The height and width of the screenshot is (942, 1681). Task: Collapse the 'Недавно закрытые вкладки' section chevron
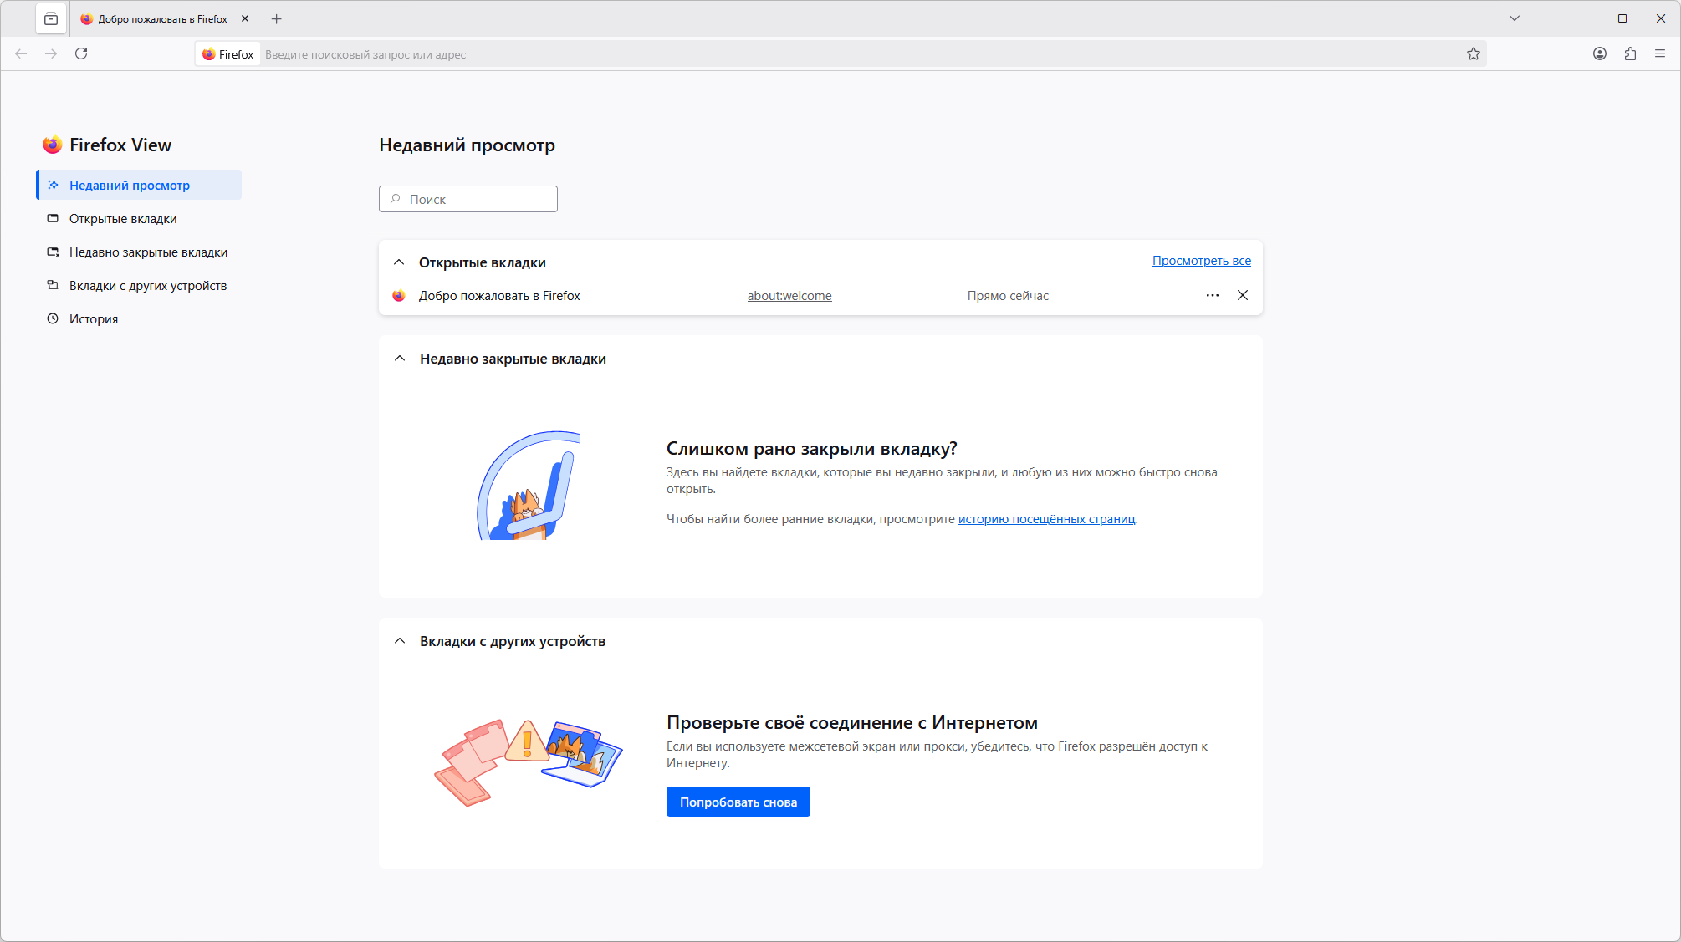click(400, 359)
